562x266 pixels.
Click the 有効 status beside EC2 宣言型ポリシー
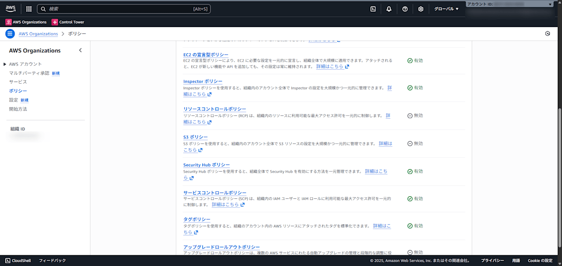[x=415, y=61]
